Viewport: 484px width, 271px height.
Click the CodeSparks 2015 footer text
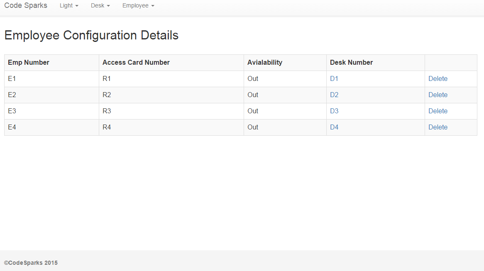pos(31,263)
